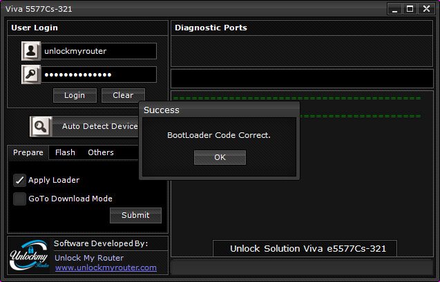440x282 pixels.
Task: Click the User Login heading
Action: click(35, 28)
